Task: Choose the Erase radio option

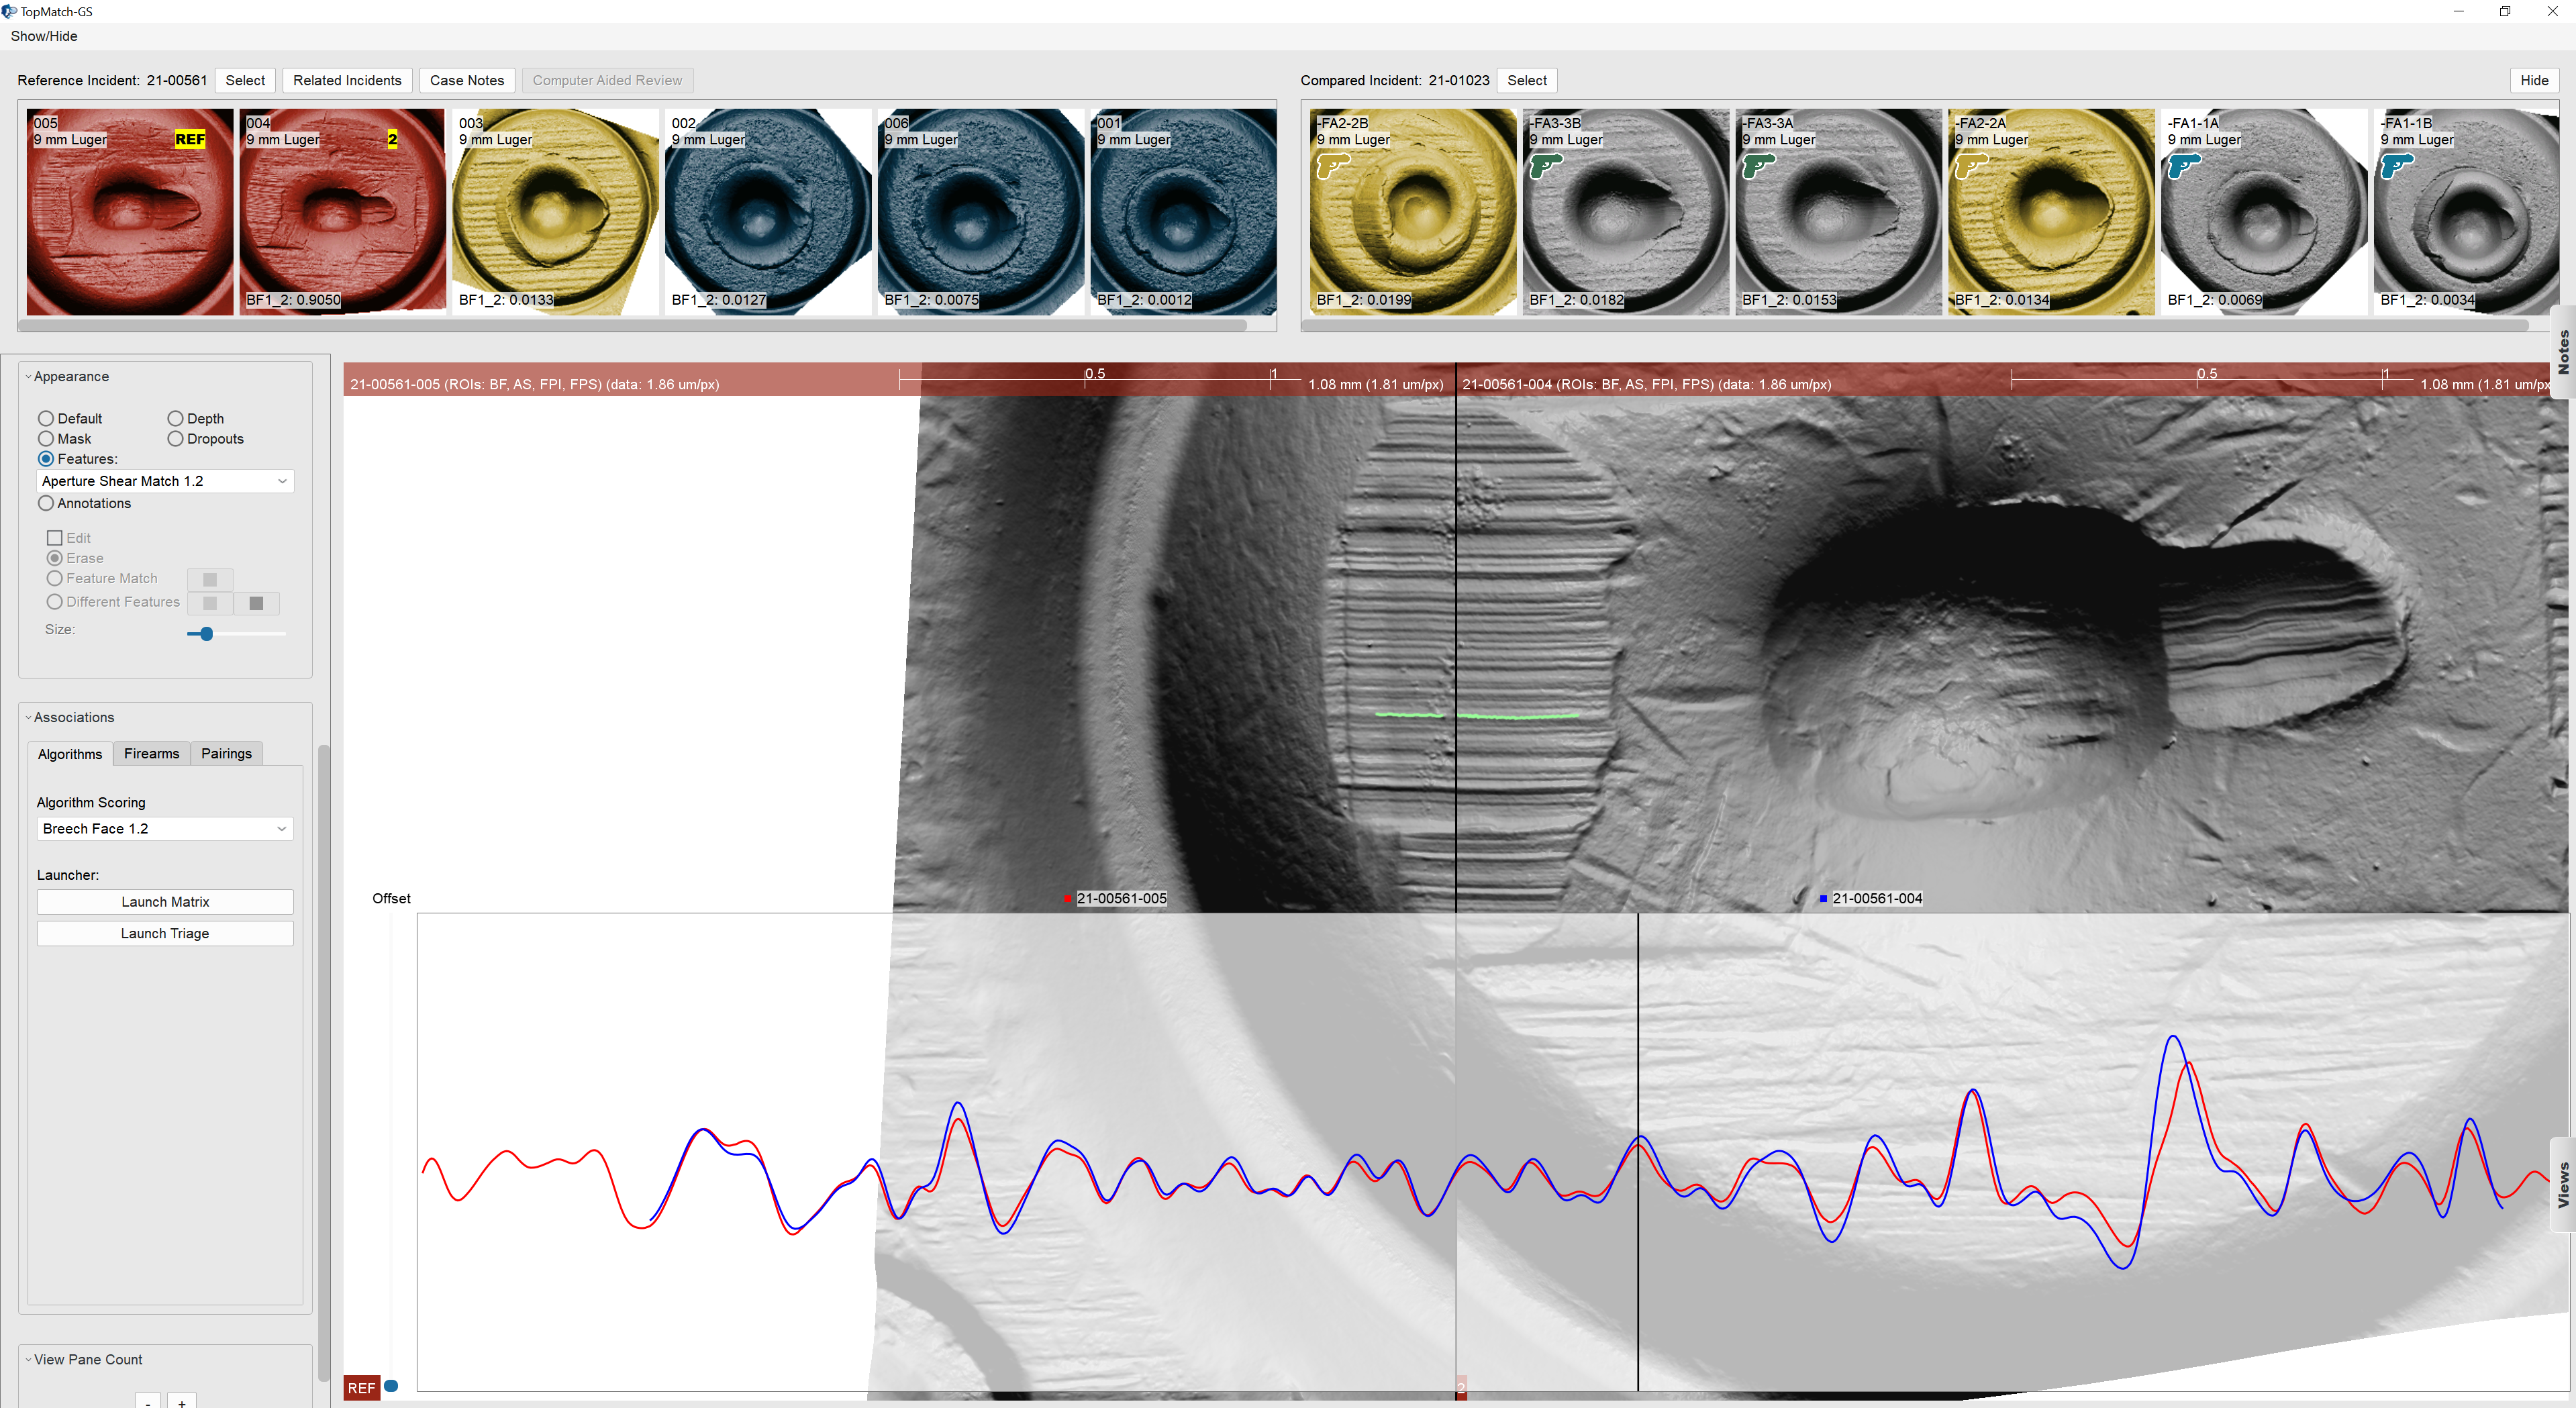Action: point(55,557)
